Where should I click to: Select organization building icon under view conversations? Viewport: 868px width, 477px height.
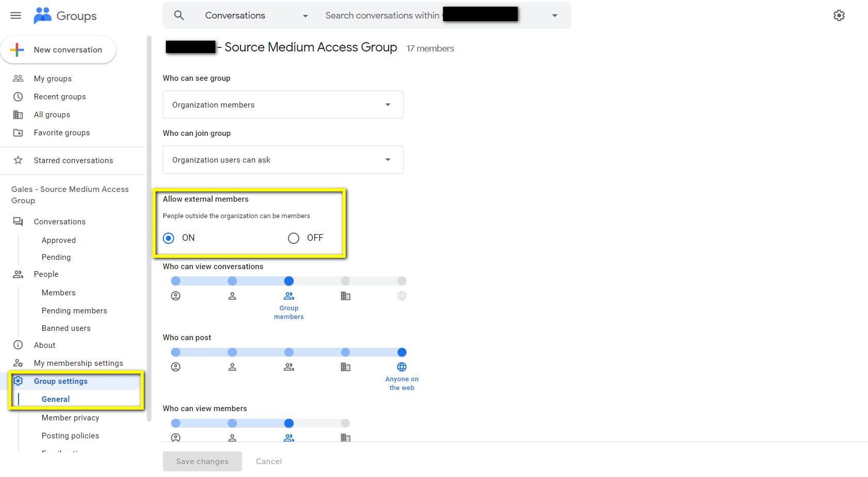point(346,296)
